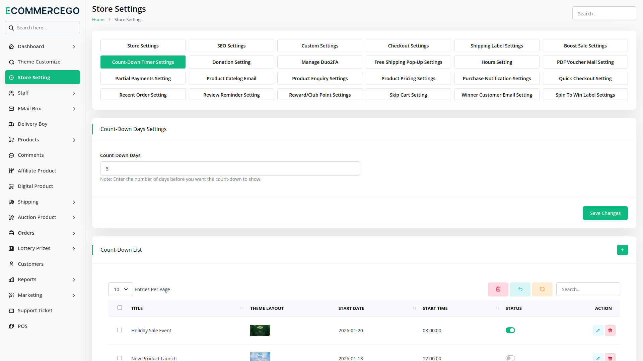Click the green add count-down plus icon
643x361 pixels.
[622, 250]
